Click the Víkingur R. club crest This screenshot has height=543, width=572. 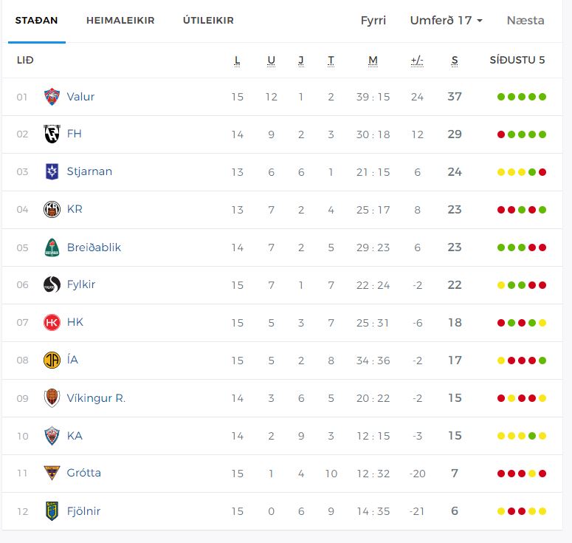(52, 398)
